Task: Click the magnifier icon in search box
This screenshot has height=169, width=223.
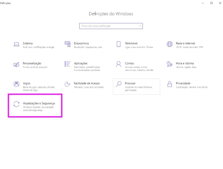Action: [x=140, y=26]
